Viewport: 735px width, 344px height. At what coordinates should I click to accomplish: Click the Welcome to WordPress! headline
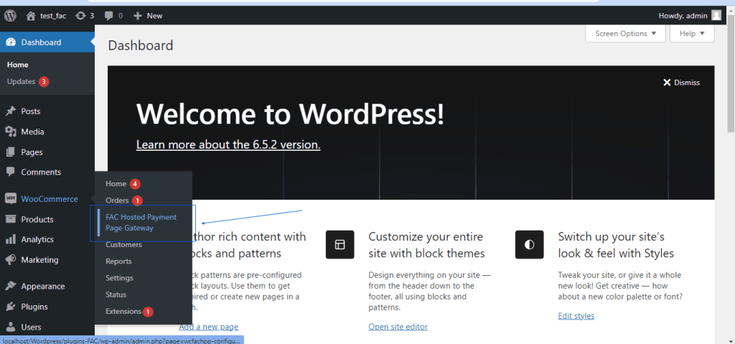point(290,113)
